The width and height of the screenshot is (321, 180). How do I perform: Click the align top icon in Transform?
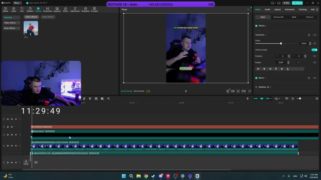pyautogui.click(x=276, y=69)
